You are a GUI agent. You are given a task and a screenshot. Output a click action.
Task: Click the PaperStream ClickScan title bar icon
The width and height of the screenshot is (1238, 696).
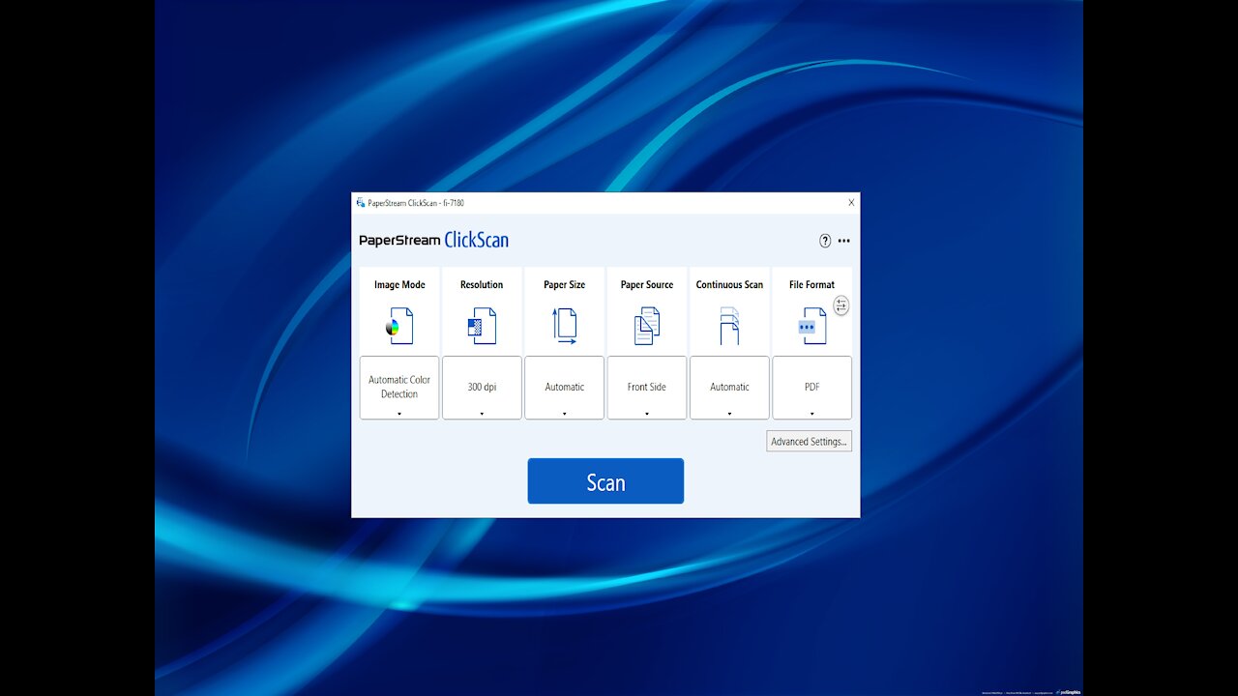tap(361, 203)
